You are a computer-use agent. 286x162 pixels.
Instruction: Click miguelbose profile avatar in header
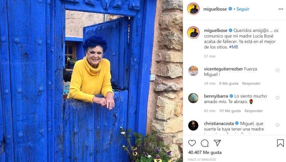(193, 9)
